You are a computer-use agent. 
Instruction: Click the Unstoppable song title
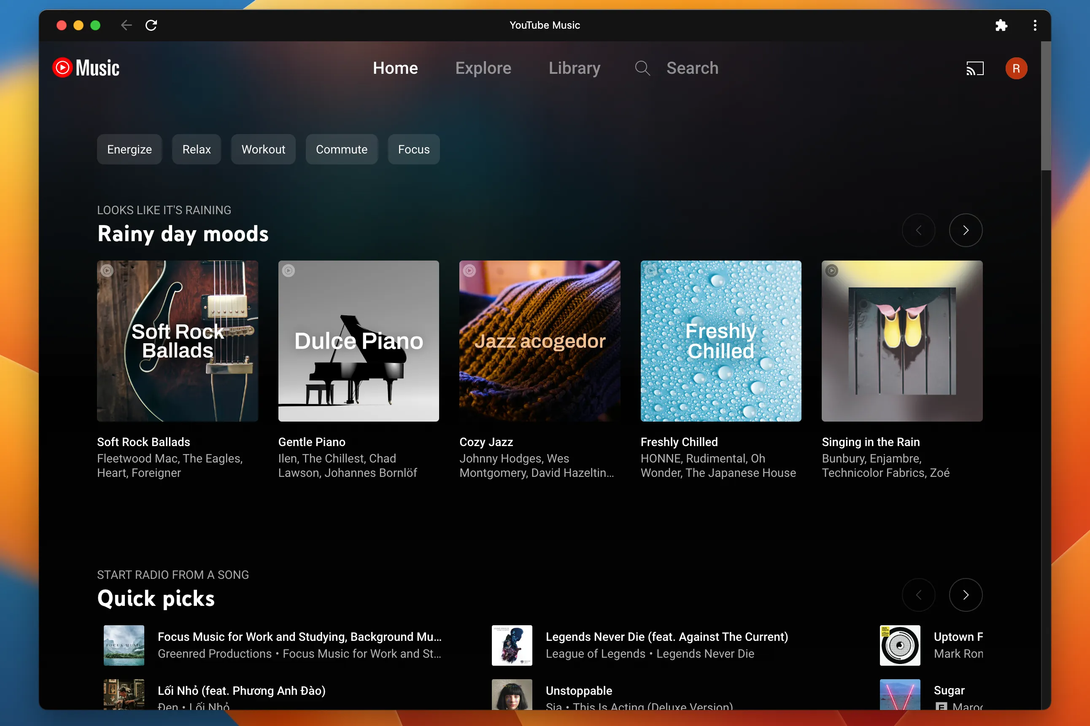(579, 690)
